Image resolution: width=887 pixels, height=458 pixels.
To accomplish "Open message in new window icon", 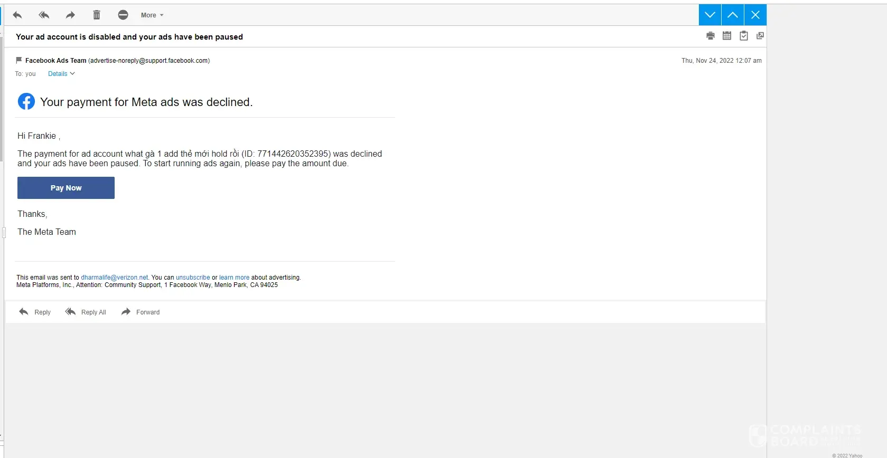I will [760, 36].
